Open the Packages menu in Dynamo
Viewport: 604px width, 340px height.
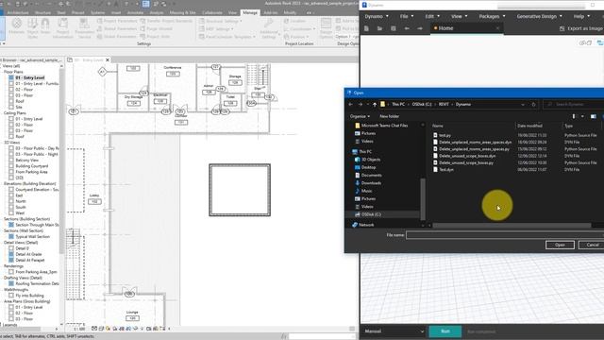tap(492, 17)
